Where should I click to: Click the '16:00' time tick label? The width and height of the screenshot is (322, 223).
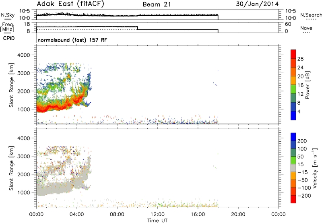pyautogui.click(x=198, y=215)
